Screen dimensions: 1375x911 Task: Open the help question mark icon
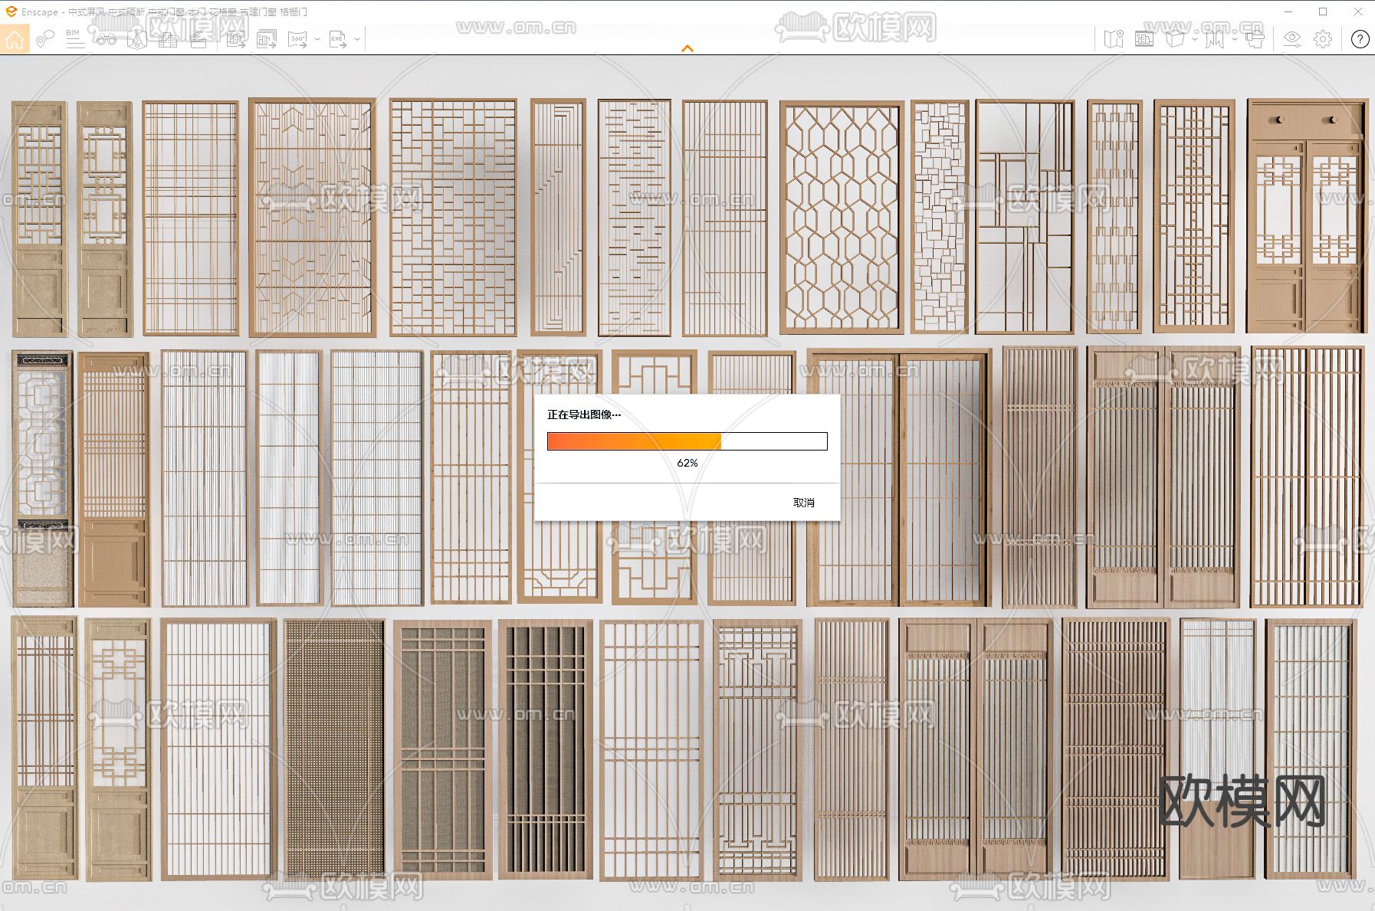[x=1360, y=39]
